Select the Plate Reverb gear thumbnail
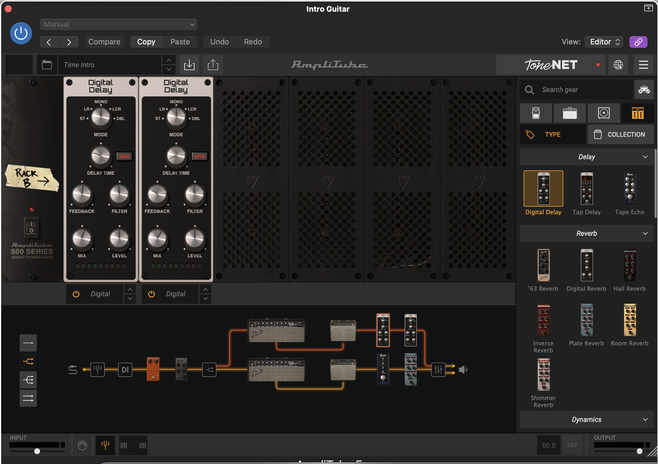The width and height of the screenshot is (658, 464). click(x=586, y=320)
